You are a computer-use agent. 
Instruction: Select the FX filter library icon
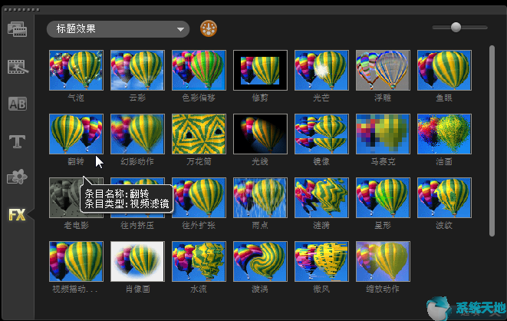[17, 214]
